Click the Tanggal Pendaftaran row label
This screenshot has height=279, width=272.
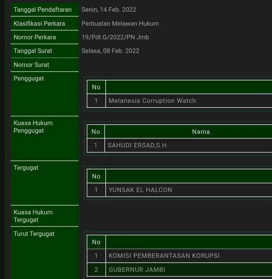[42, 9]
